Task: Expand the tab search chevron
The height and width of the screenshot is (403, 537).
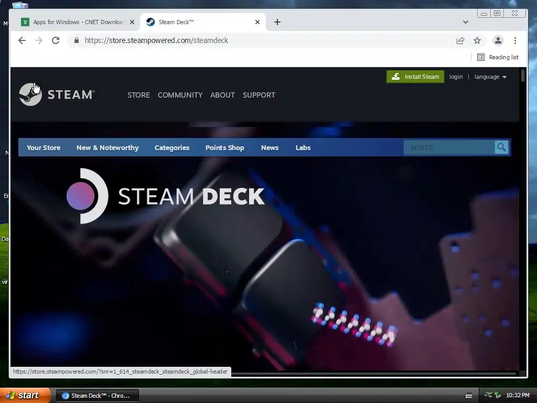Action: (x=466, y=22)
